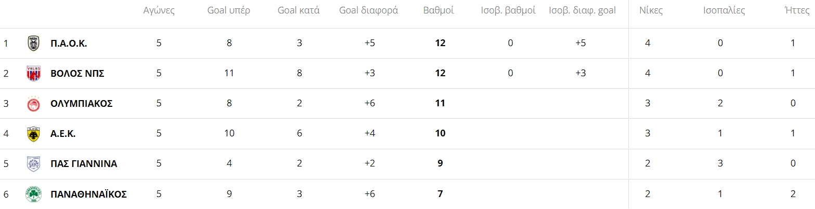Image resolution: width=815 pixels, height=209 pixels.
Task: Sort table by Βαθμοί column header
Action: point(439,11)
